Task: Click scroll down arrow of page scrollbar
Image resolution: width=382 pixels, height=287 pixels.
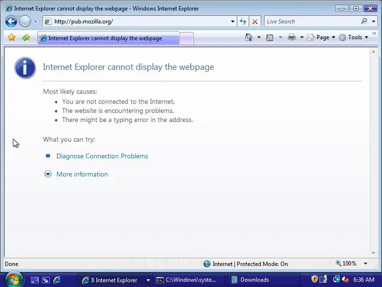Action: tap(373, 253)
